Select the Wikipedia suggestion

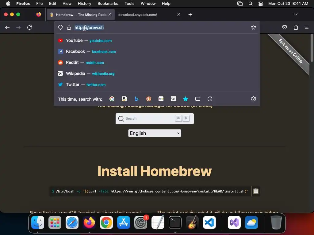coord(157,73)
